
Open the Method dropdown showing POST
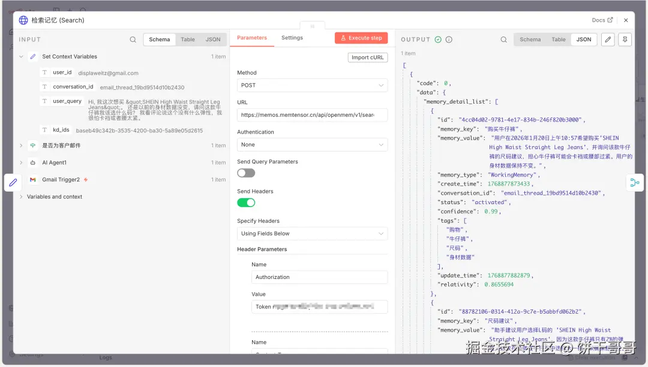313,86
